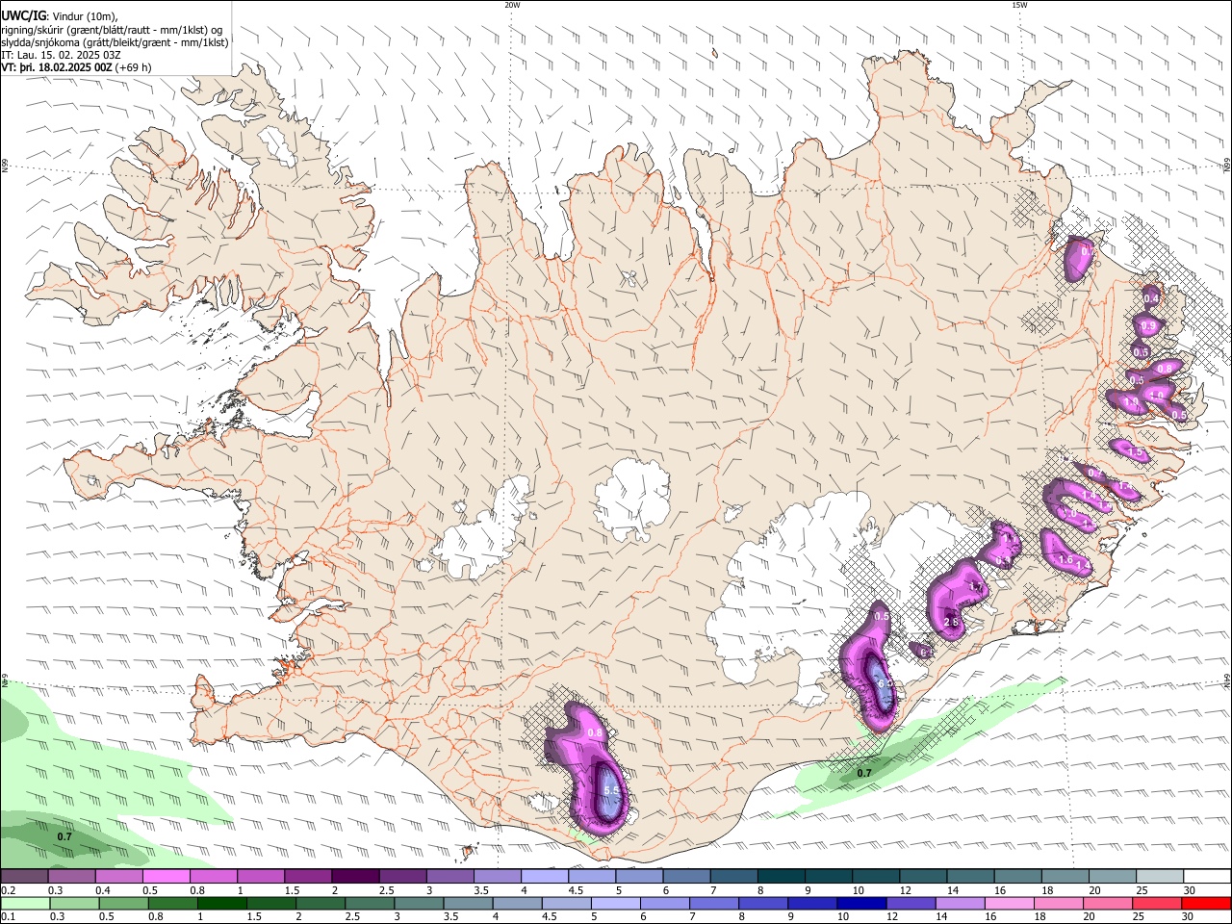Click the 0.2 label in top legend row
Viewport: 1232px width, 924px height.
(x=8, y=890)
